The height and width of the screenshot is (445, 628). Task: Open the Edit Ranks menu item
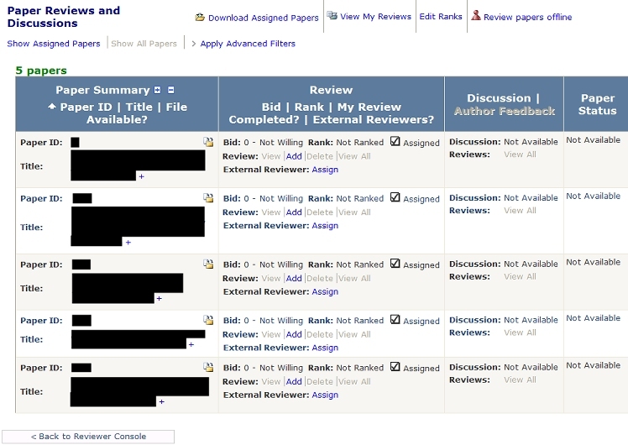(x=441, y=17)
